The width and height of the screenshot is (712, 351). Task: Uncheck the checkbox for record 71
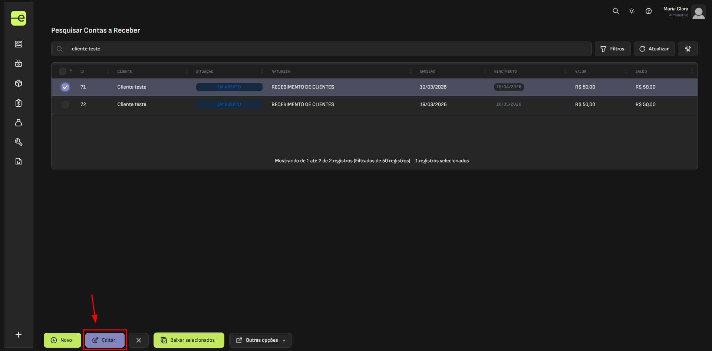[65, 87]
